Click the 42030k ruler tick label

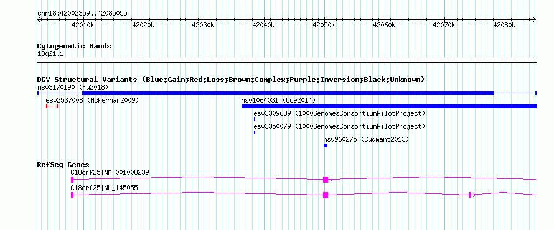coord(203,25)
